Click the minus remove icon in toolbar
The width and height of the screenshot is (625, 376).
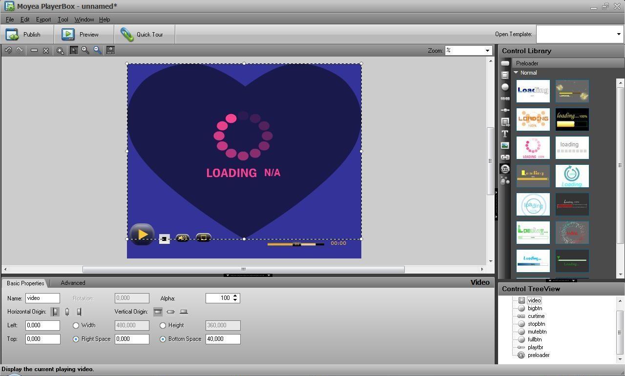coord(34,50)
